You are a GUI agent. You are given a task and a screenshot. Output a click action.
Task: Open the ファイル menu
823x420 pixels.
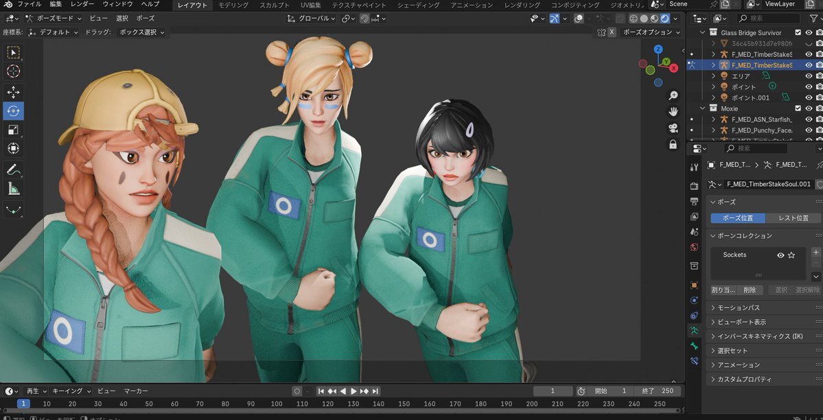[30, 4]
